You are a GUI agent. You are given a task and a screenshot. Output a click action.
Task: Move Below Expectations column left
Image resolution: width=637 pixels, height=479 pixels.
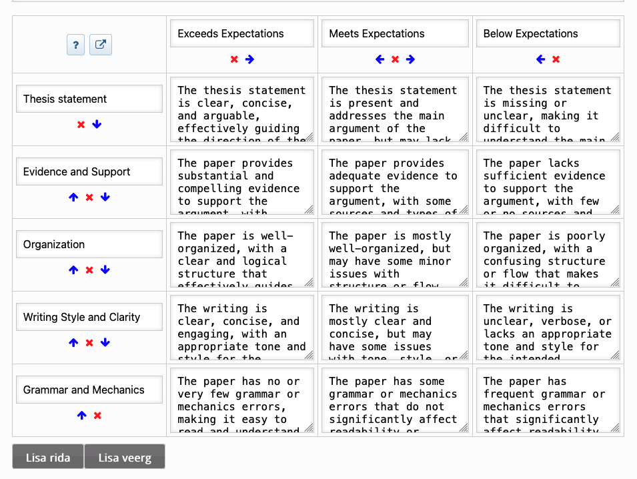pyautogui.click(x=541, y=59)
